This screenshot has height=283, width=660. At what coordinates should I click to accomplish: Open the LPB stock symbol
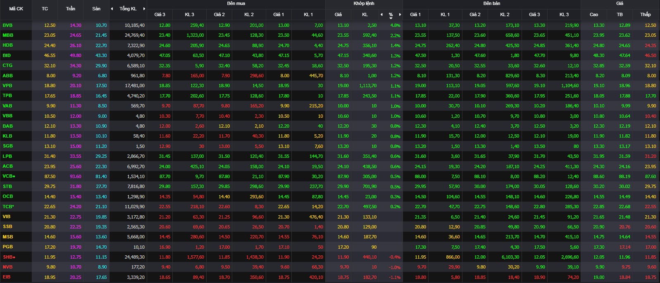tap(7, 156)
